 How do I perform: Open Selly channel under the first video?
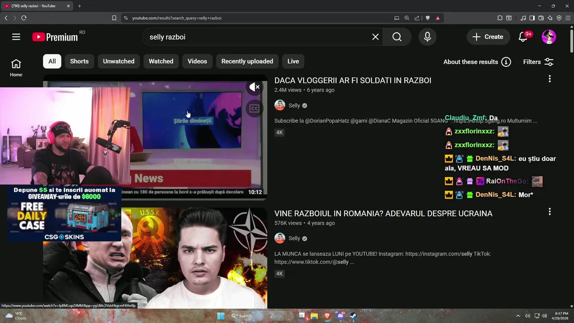coord(294,105)
